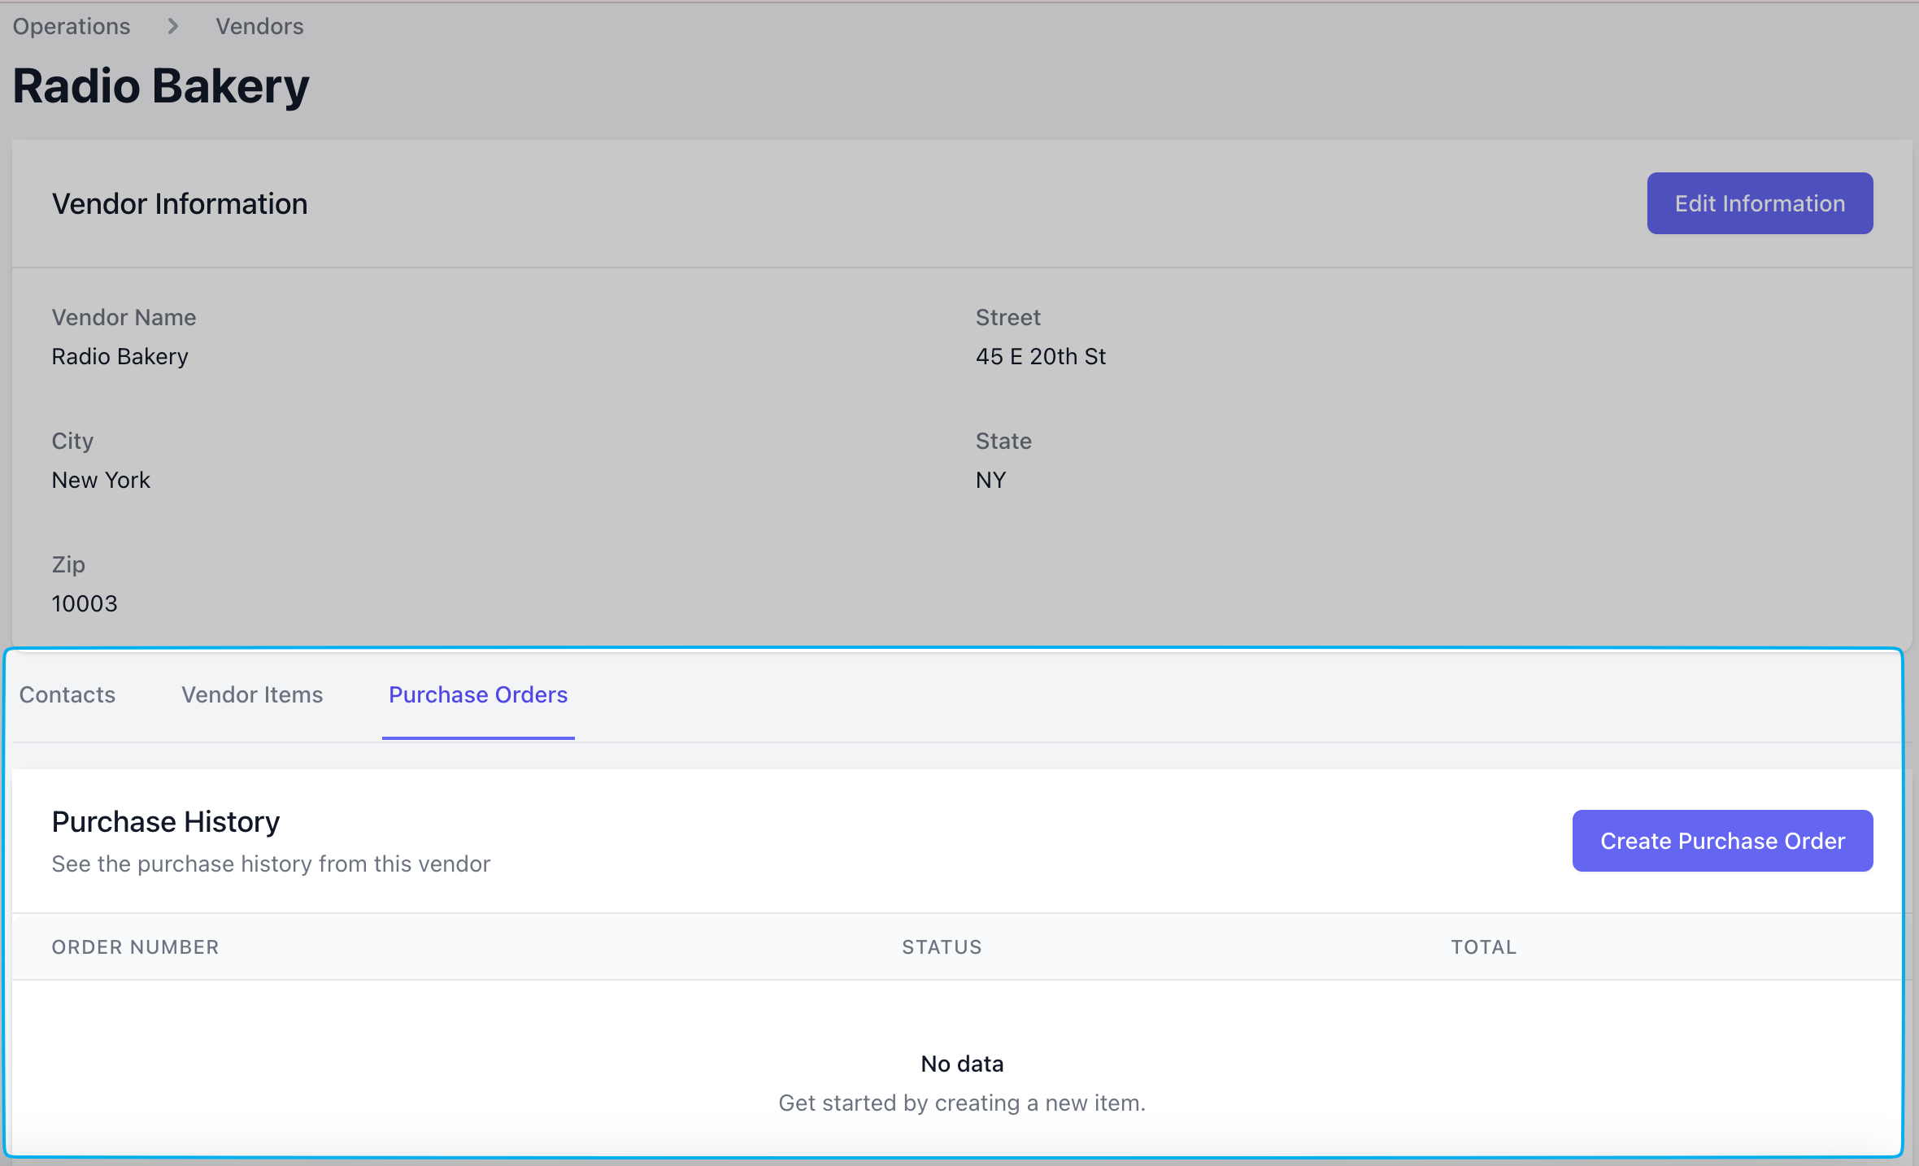The width and height of the screenshot is (1919, 1166).
Task: Click the State field label
Action: (1003, 441)
